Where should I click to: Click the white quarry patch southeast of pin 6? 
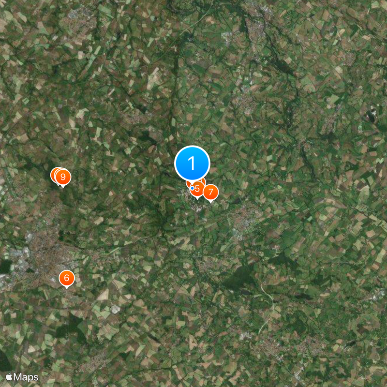[x=115, y=309]
